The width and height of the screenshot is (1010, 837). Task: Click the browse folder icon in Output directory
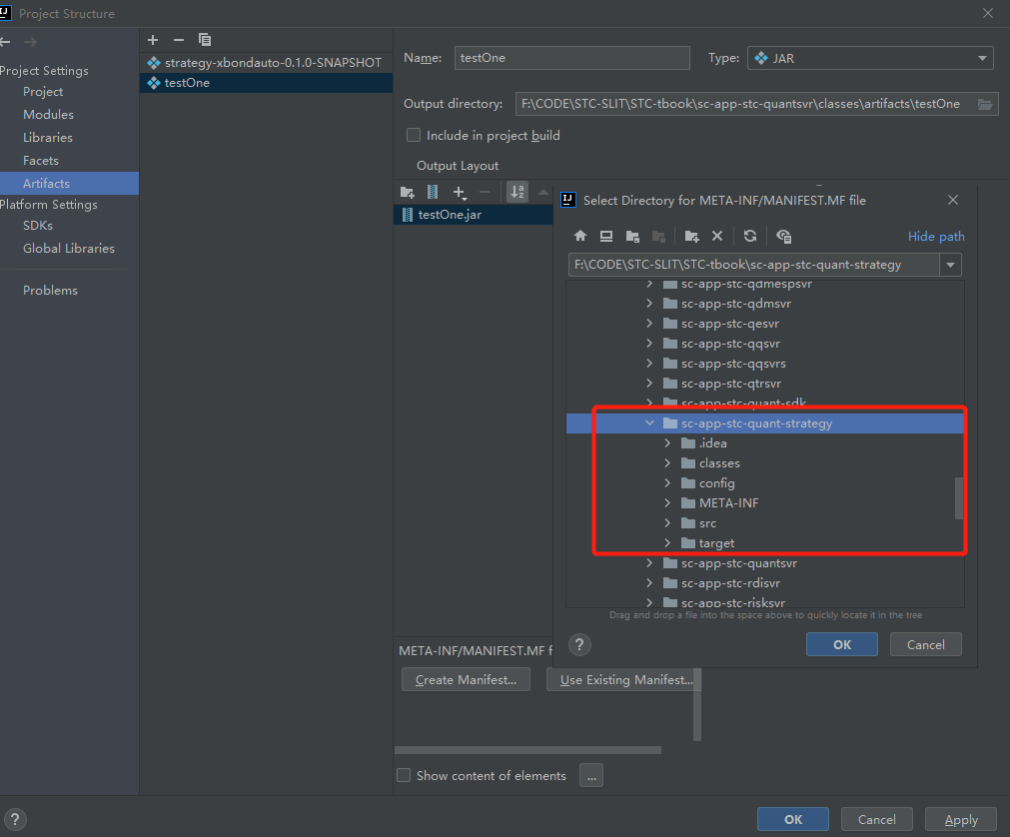985,104
